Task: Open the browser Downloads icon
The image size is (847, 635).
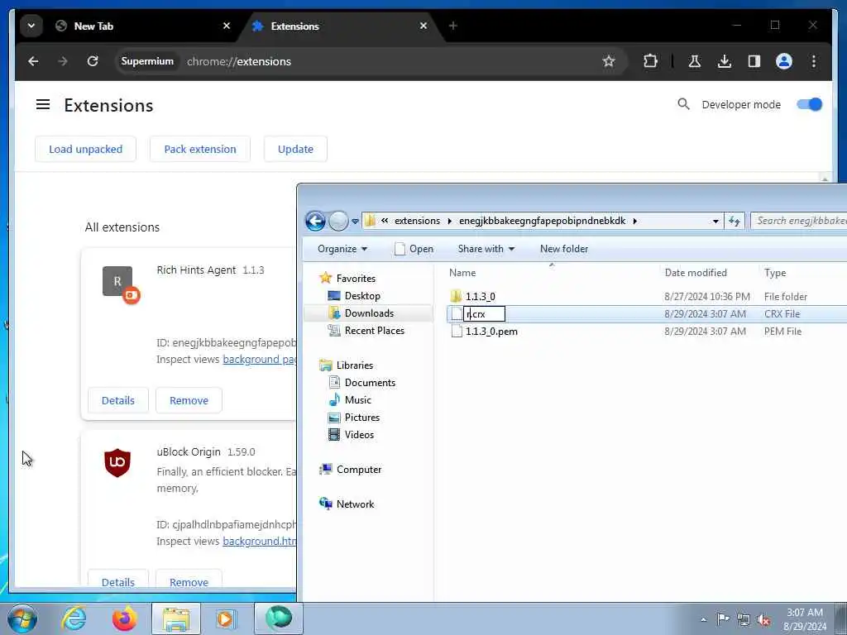Action: [725, 61]
